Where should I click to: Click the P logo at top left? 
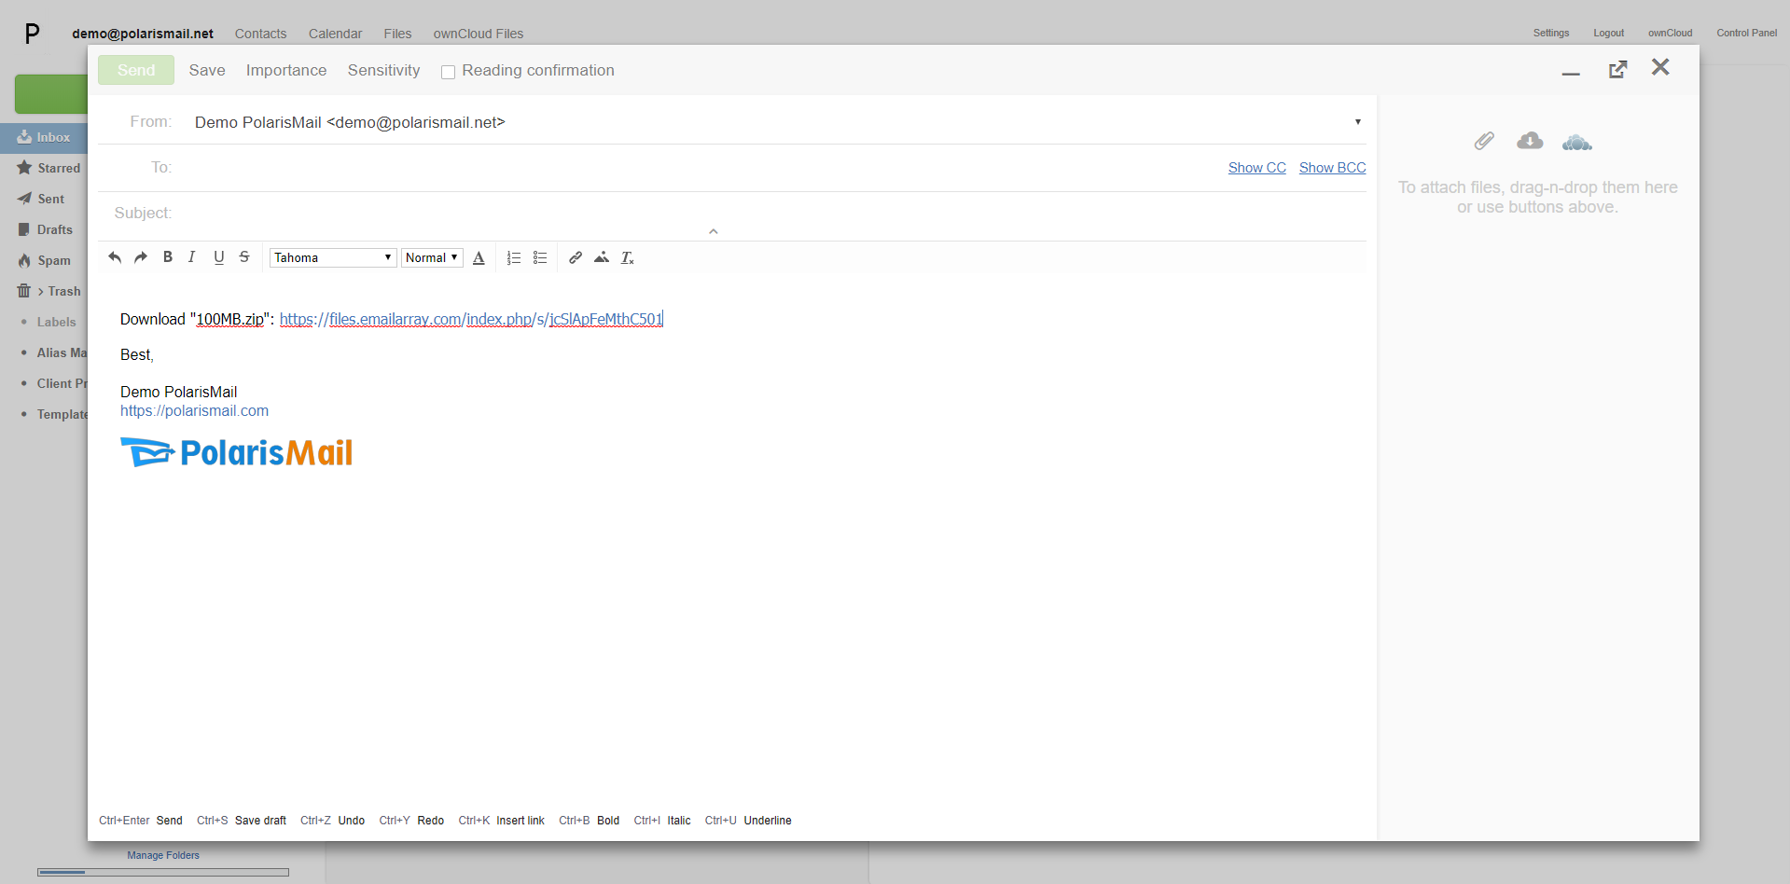[x=33, y=35]
